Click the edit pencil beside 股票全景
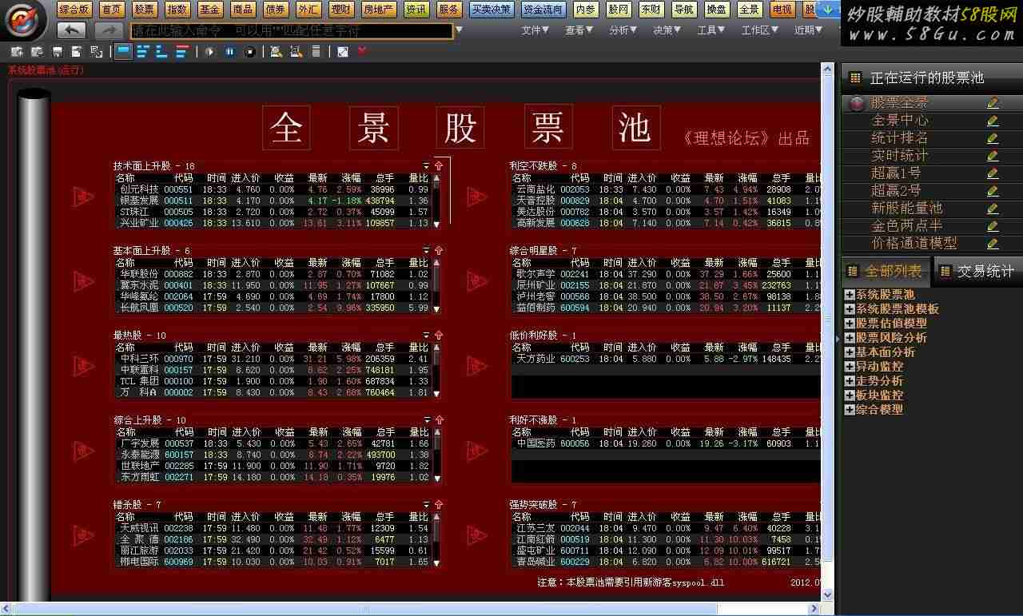 [993, 103]
